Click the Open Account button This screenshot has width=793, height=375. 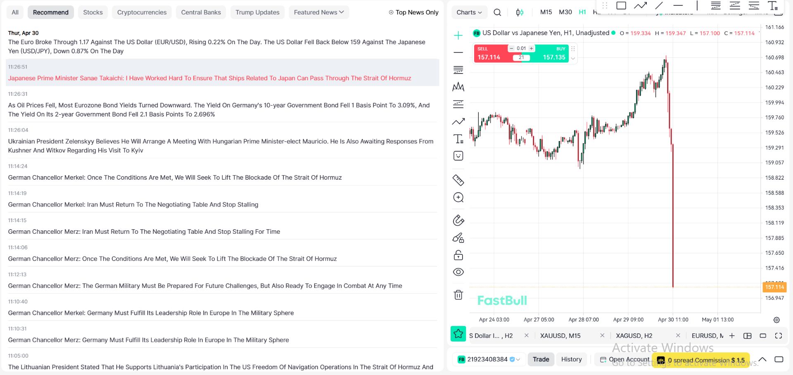point(624,359)
